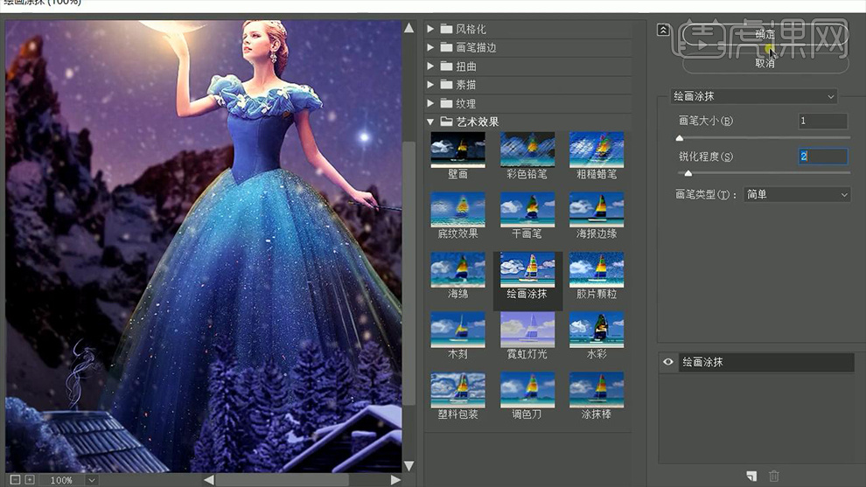This screenshot has height=487, width=866.
Task: Choose the 霓虹灯光 (Neon Glow) filter thumbnail
Action: click(527, 330)
